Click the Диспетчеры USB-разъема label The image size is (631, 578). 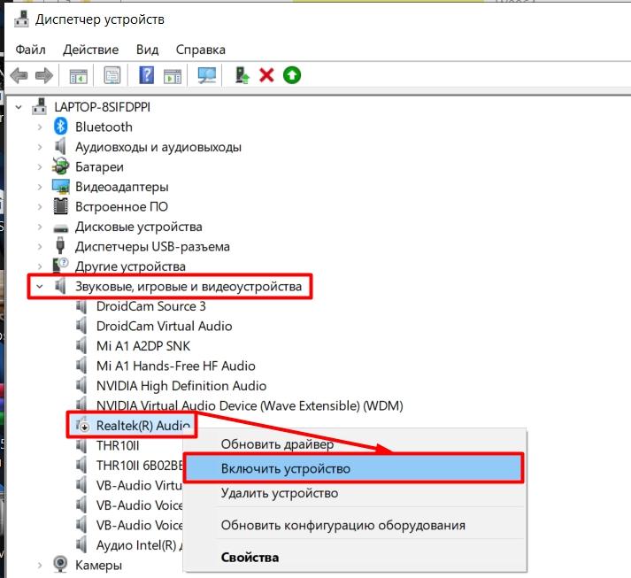[x=152, y=246]
